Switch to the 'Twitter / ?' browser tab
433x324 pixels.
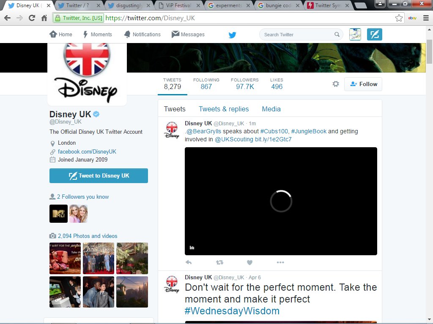78,5
